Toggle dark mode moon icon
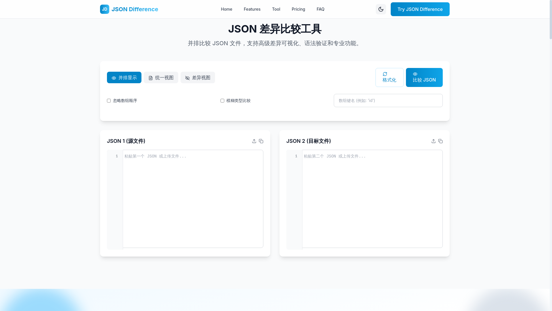Image resolution: width=552 pixels, height=311 pixels. pyautogui.click(x=381, y=9)
